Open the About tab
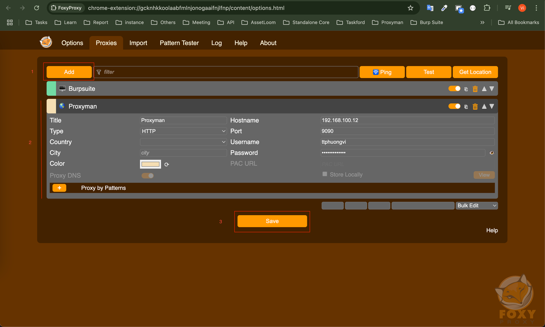 268,43
